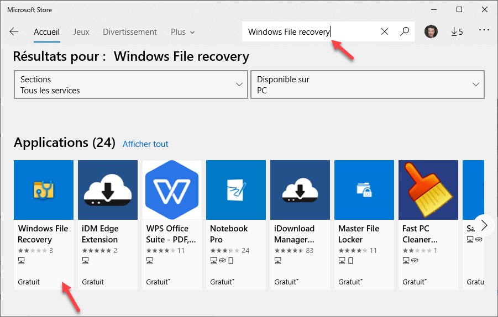Open downloads and updates icon

click(457, 32)
